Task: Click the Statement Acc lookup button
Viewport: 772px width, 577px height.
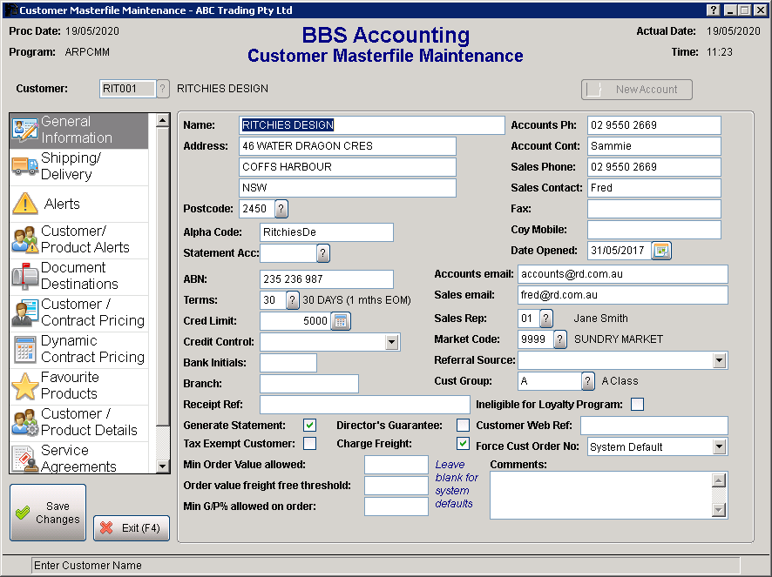Action: [323, 253]
